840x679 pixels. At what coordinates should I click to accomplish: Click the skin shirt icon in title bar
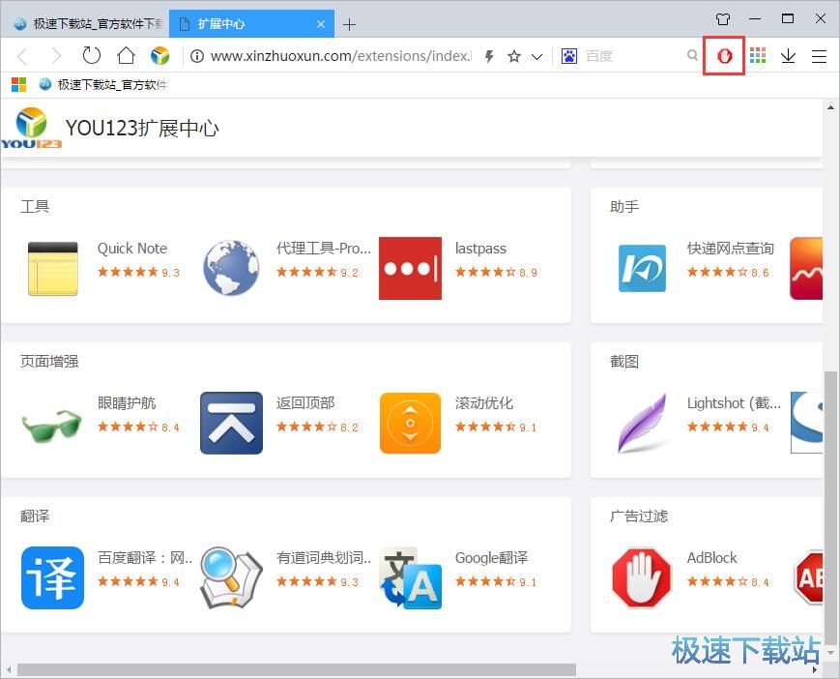(x=723, y=19)
